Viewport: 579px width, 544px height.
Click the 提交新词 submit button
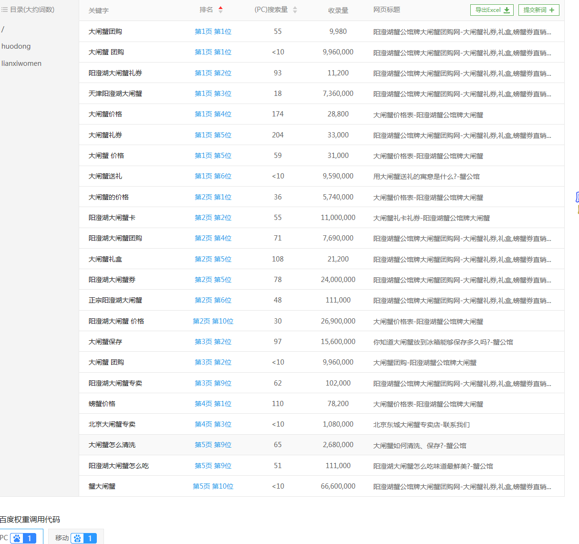click(538, 10)
